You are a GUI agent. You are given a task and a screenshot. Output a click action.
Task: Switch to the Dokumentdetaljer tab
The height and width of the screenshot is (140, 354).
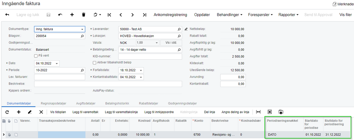(x=19, y=103)
